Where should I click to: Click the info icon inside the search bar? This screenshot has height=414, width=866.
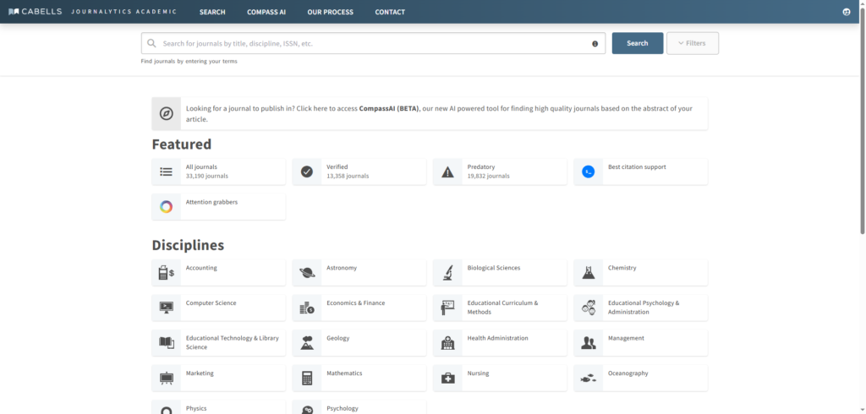point(595,43)
